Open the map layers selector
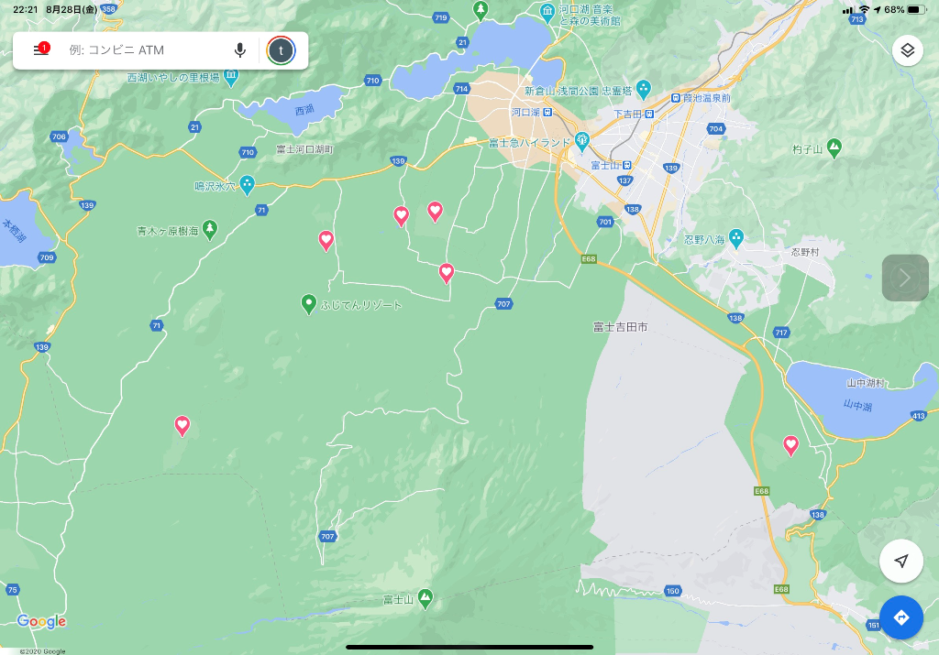The height and width of the screenshot is (655, 939). pyautogui.click(x=907, y=50)
